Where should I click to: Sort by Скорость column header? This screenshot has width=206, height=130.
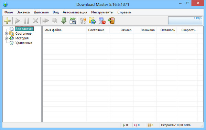[x=187, y=30]
